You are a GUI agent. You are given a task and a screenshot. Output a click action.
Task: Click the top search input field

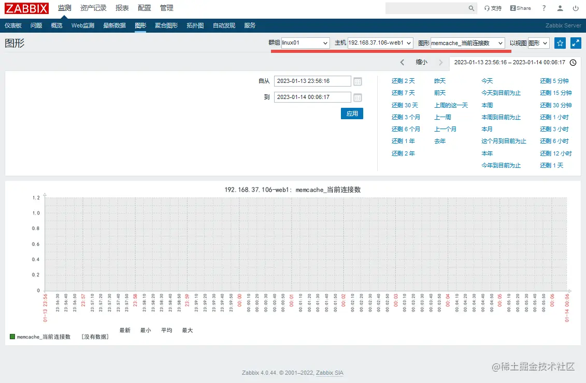click(x=427, y=8)
